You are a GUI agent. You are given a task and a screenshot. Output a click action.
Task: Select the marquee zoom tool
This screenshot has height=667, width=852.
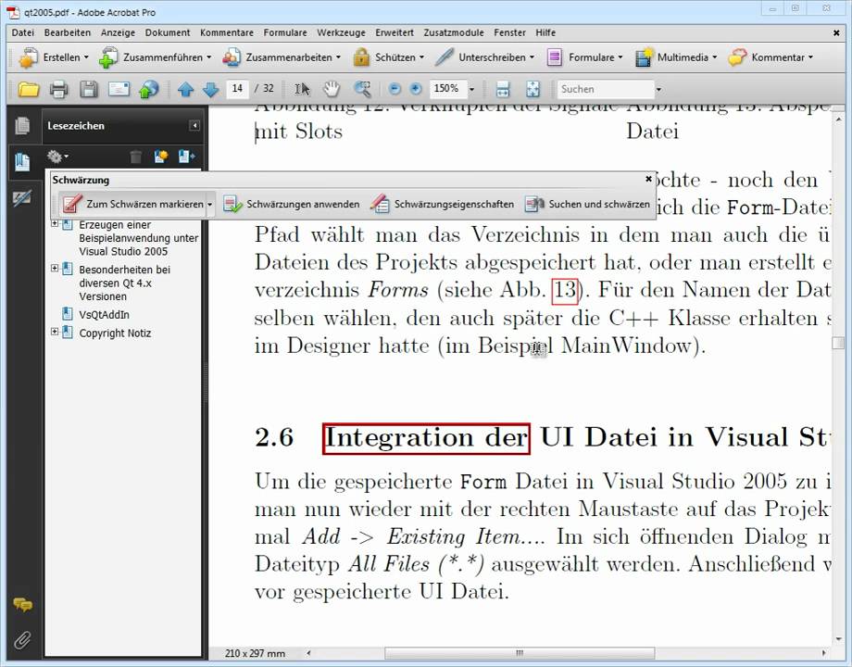click(x=362, y=89)
